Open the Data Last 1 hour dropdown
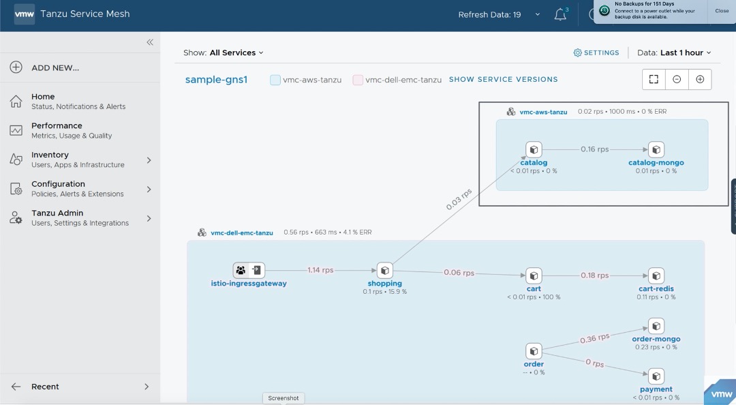 (674, 52)
